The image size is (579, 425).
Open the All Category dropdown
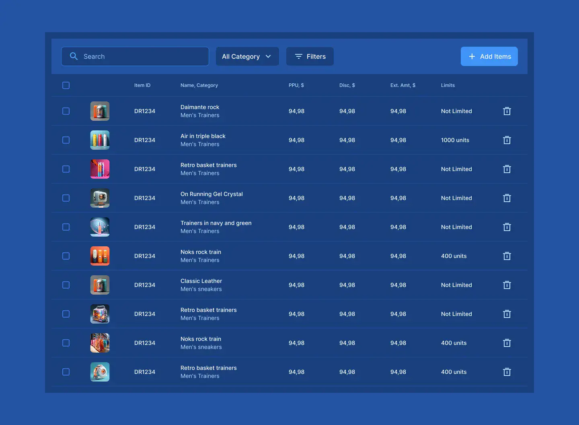247,56
